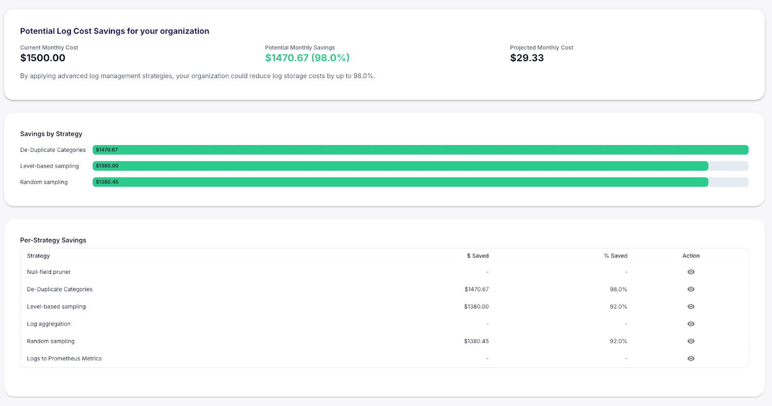This screenshot has height=406, width=772.
Task: Click the 98.0% value in % Saved column
Action: [619, 289]
